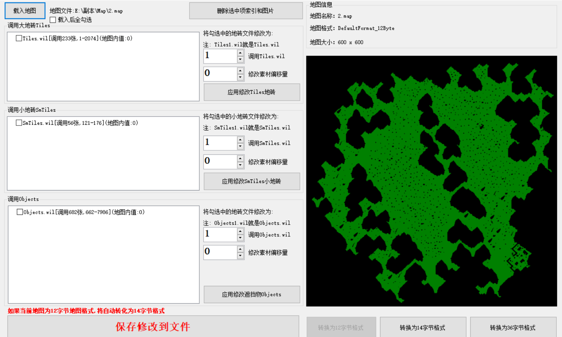
Task: Focus the SmTiles 修改素材偏移量 input field
Action: tap(220, 162)
